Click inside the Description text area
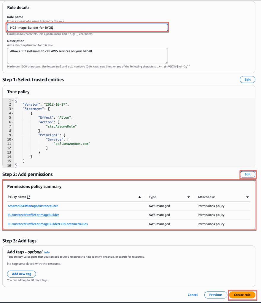Viewport: 261px width, 303px height. [x=87, y=56]
